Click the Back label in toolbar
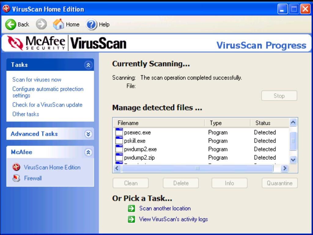 pyautogui.click(x=23, y=24)
